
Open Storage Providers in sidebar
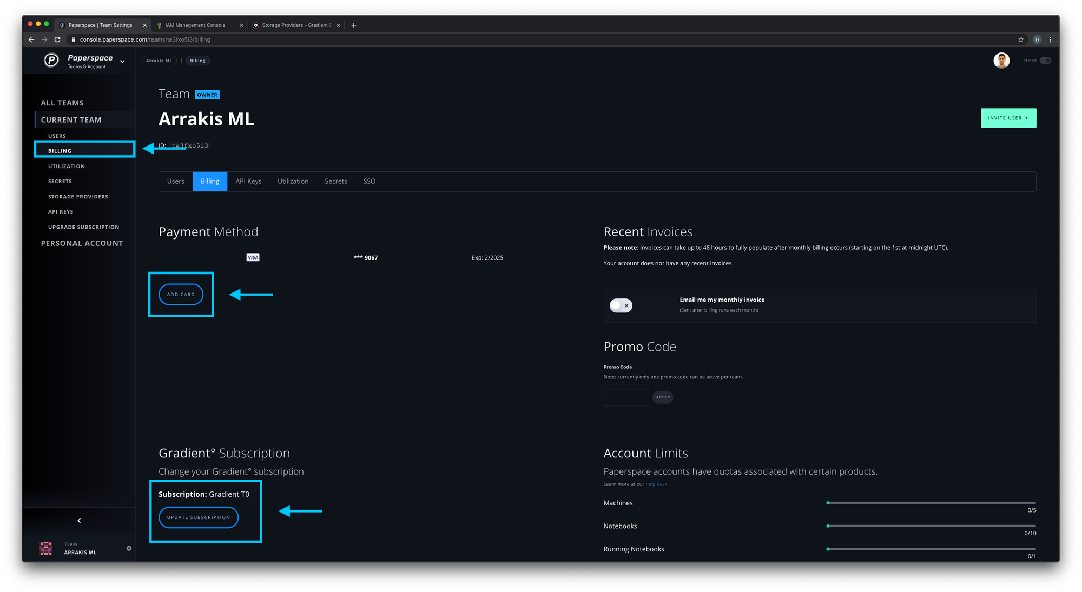[78, 197]
